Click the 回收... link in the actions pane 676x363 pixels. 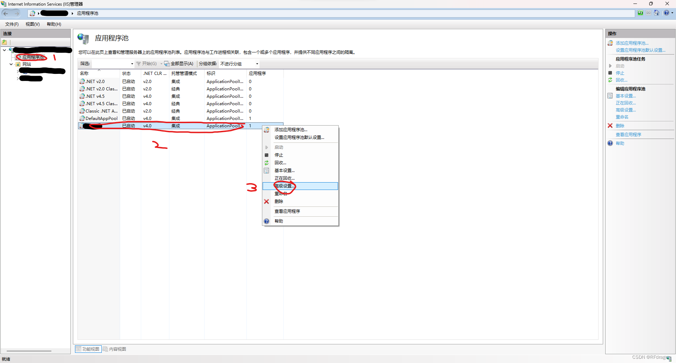(x=621, y=80)
